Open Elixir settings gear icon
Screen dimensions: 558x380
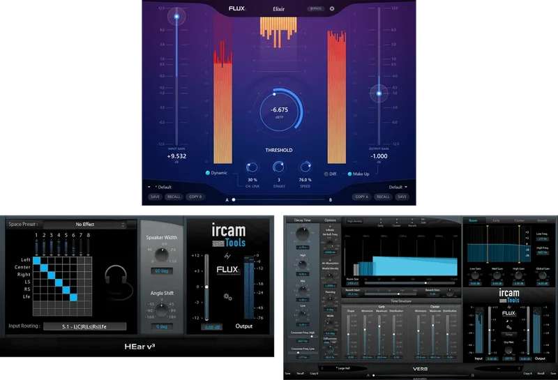[x=332, y=8]
